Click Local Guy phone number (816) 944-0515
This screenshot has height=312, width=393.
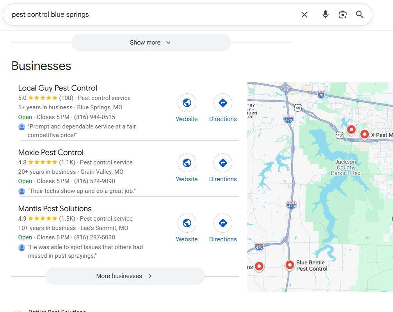pos(94,117)
